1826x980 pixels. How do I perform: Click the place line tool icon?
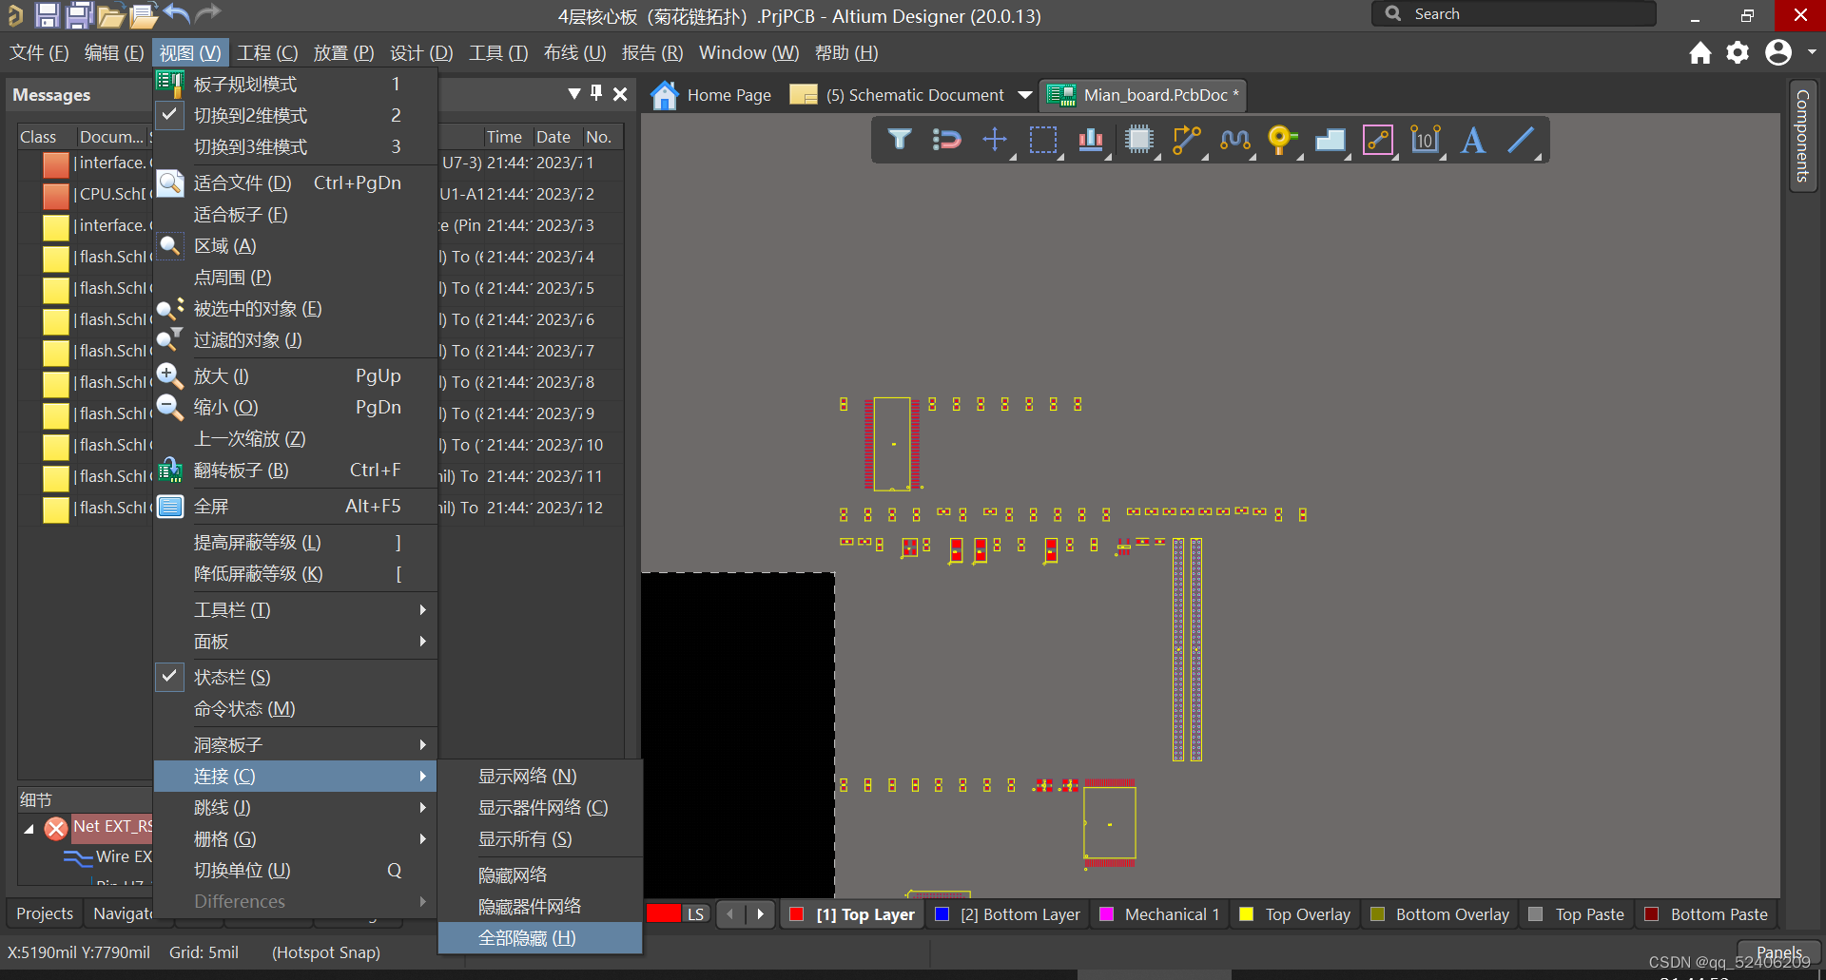1522,140
